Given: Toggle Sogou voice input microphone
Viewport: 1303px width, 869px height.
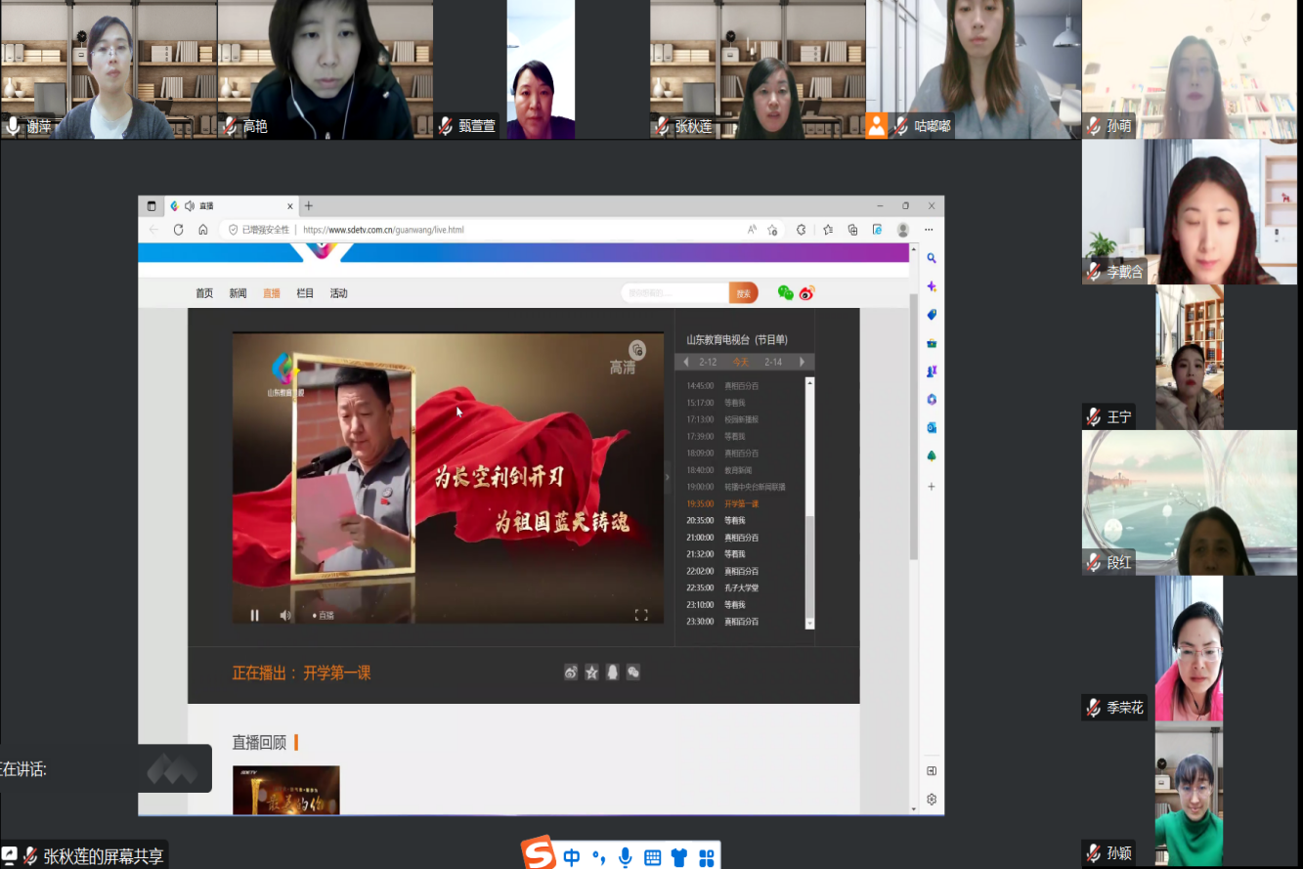Looking at the screenshot, I should (x=626, y=857).
